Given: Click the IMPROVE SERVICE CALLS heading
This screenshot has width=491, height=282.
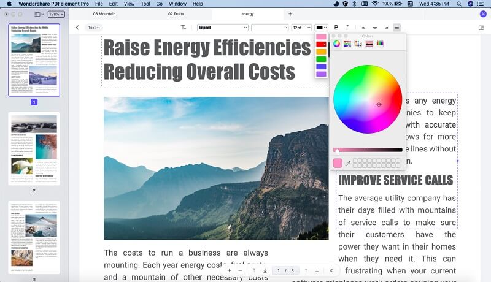Looking at the screenshot, I should pyautogui.click(x=396, y=180).
